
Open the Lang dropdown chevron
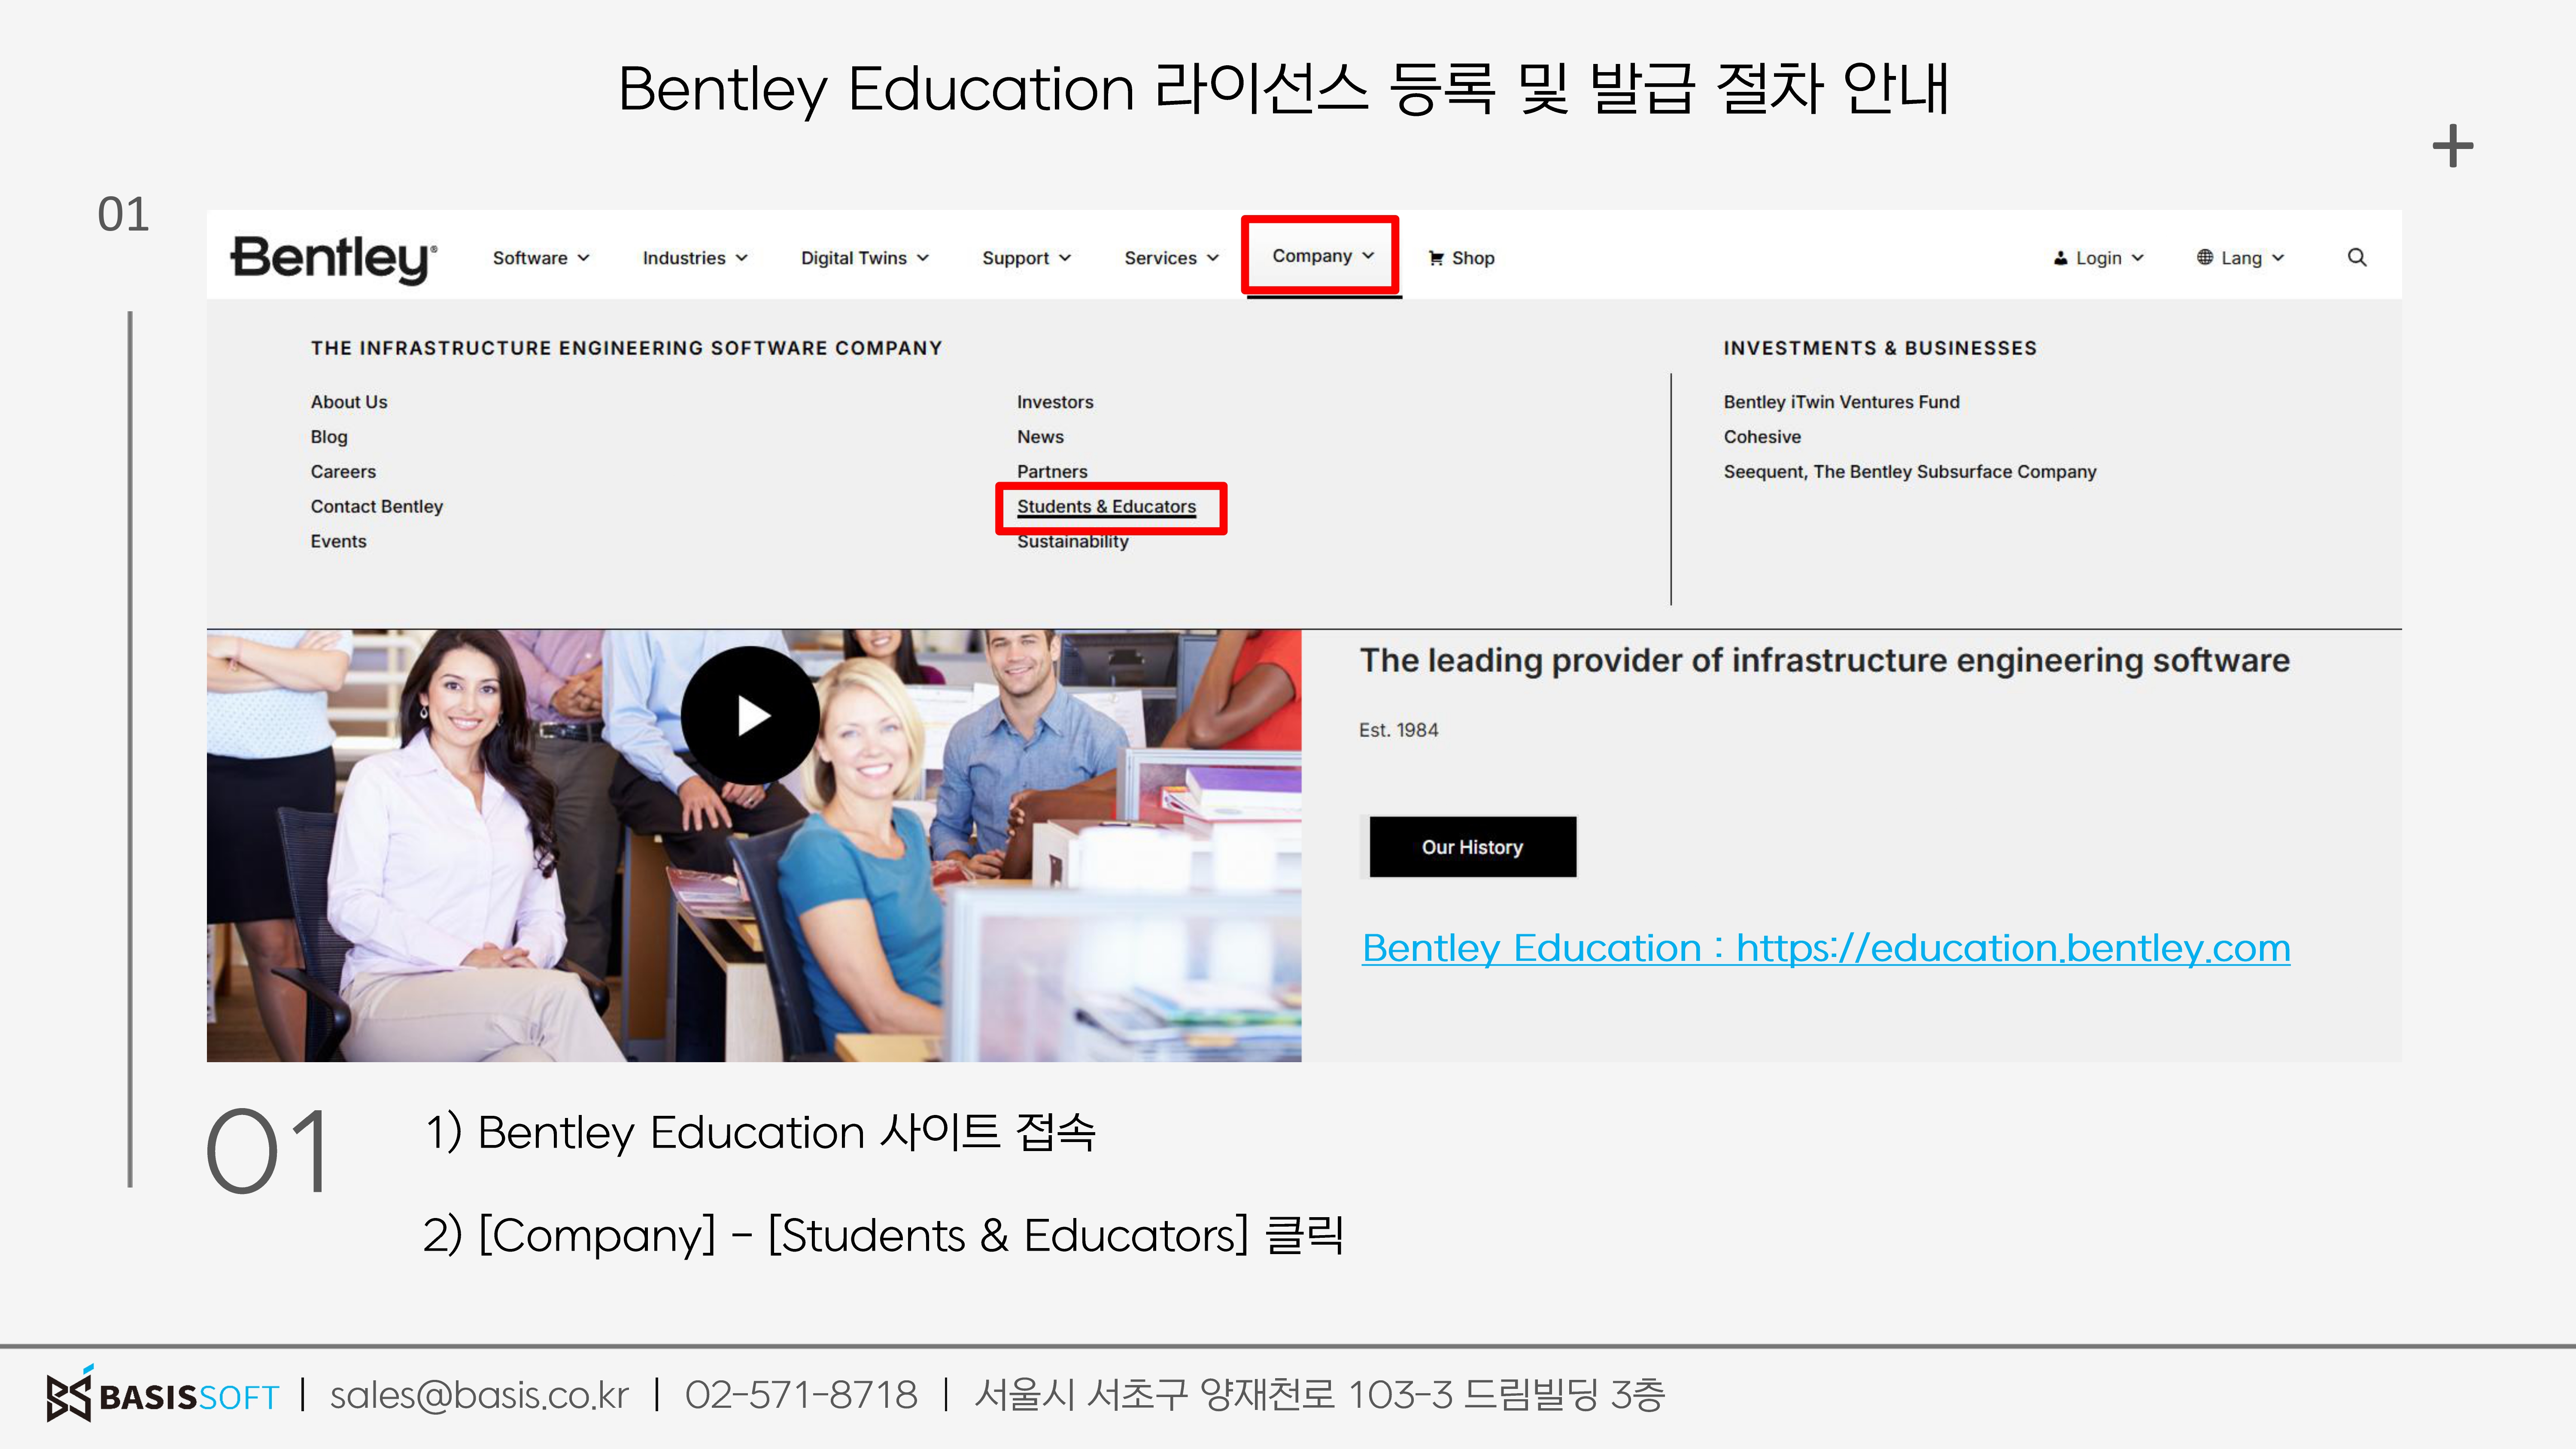coord(2278,257)
